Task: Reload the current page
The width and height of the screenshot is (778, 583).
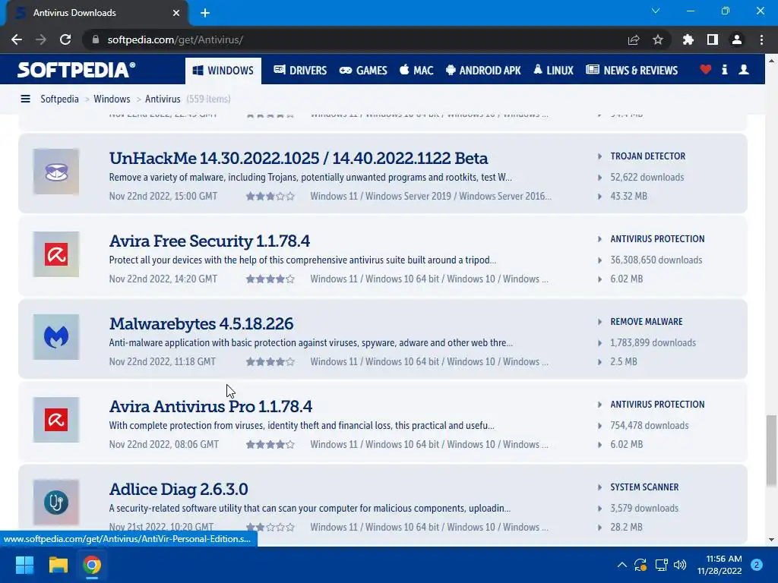Action: tap(65, 39)
